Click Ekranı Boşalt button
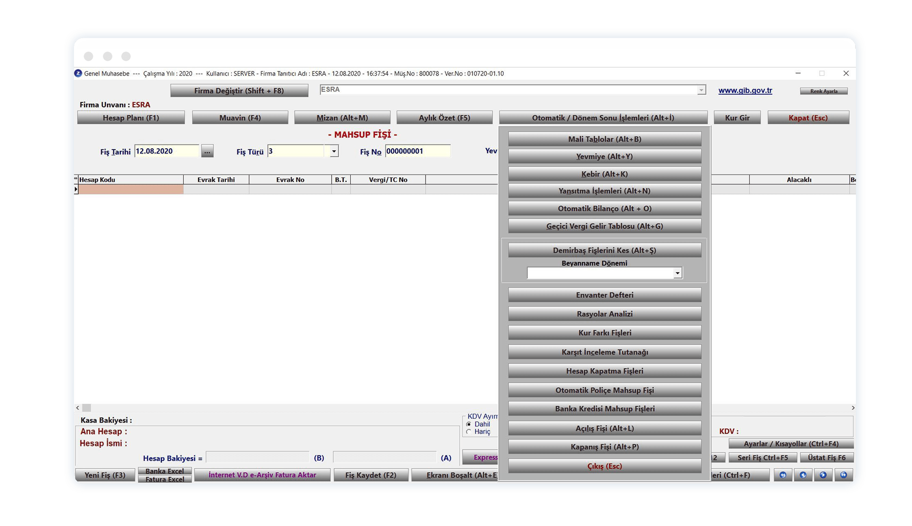 pos(455,475)
